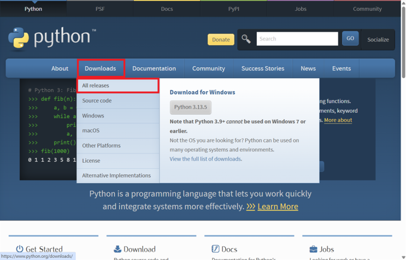
Task: Open the Python top tab
Action: coord(33,9)
